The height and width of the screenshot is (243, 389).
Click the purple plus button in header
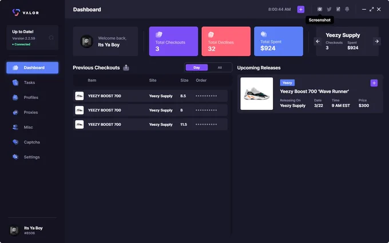tap(301, 9)
